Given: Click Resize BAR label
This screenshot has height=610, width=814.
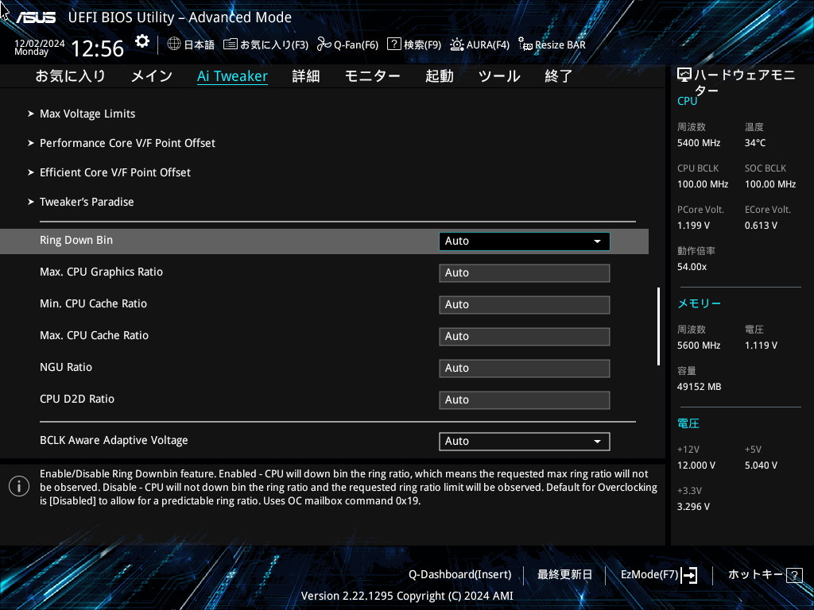Looking at the screenshot, I should pyautogui.click(x=560, y=45).
